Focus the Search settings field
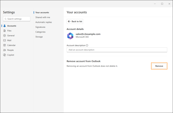This screenshot has width=173, height=113. [17, 19]
